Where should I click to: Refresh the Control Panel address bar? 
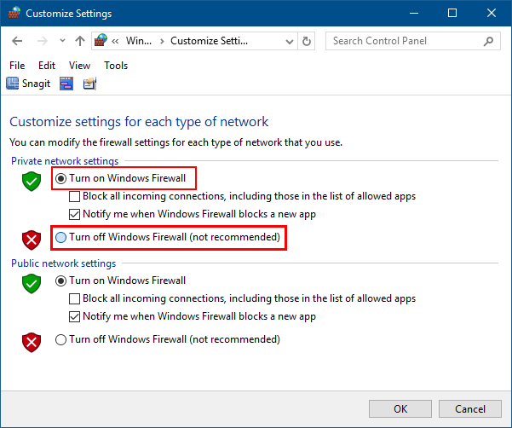(x=307, y=41)
